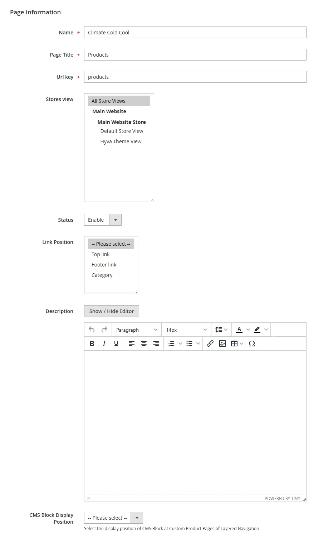Insert a link with the chain icon

(210, 344)
